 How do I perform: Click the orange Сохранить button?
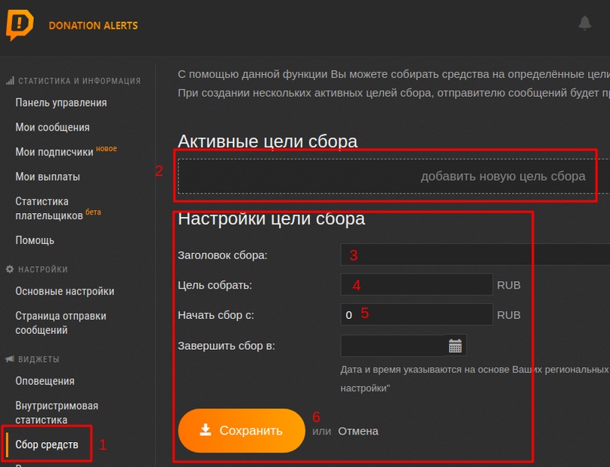point(242,431)
